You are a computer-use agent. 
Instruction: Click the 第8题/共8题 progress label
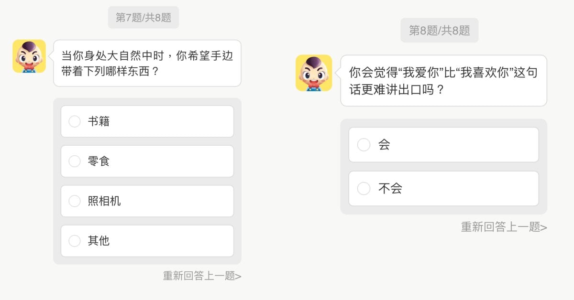[439, 31]
